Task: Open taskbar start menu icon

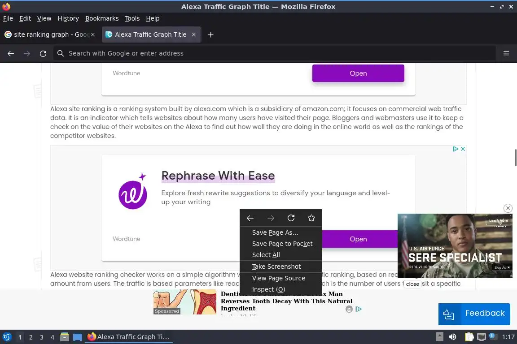Action: 7,337
